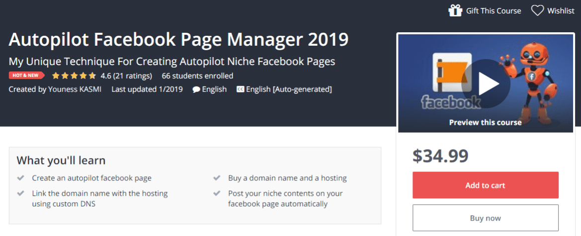Play the course preview video
The image size is (581, 236).
coord(486,83)
